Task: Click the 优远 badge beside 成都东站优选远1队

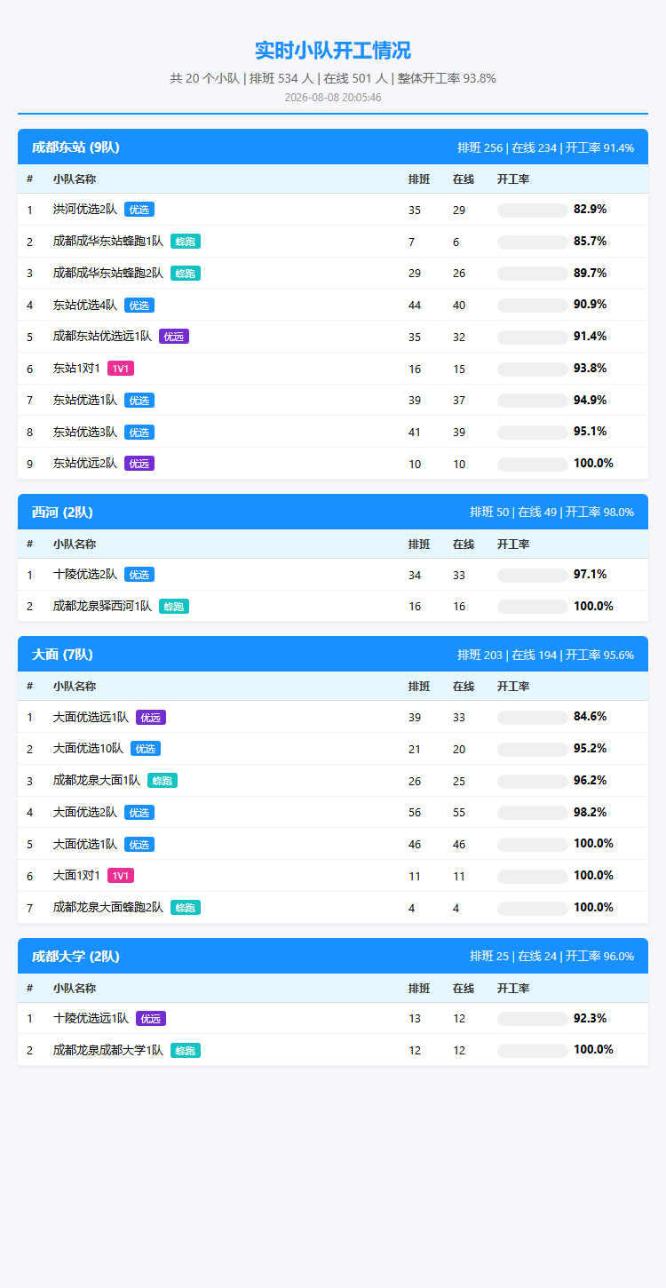Action: pyautogui.click(x=174, y=337)
